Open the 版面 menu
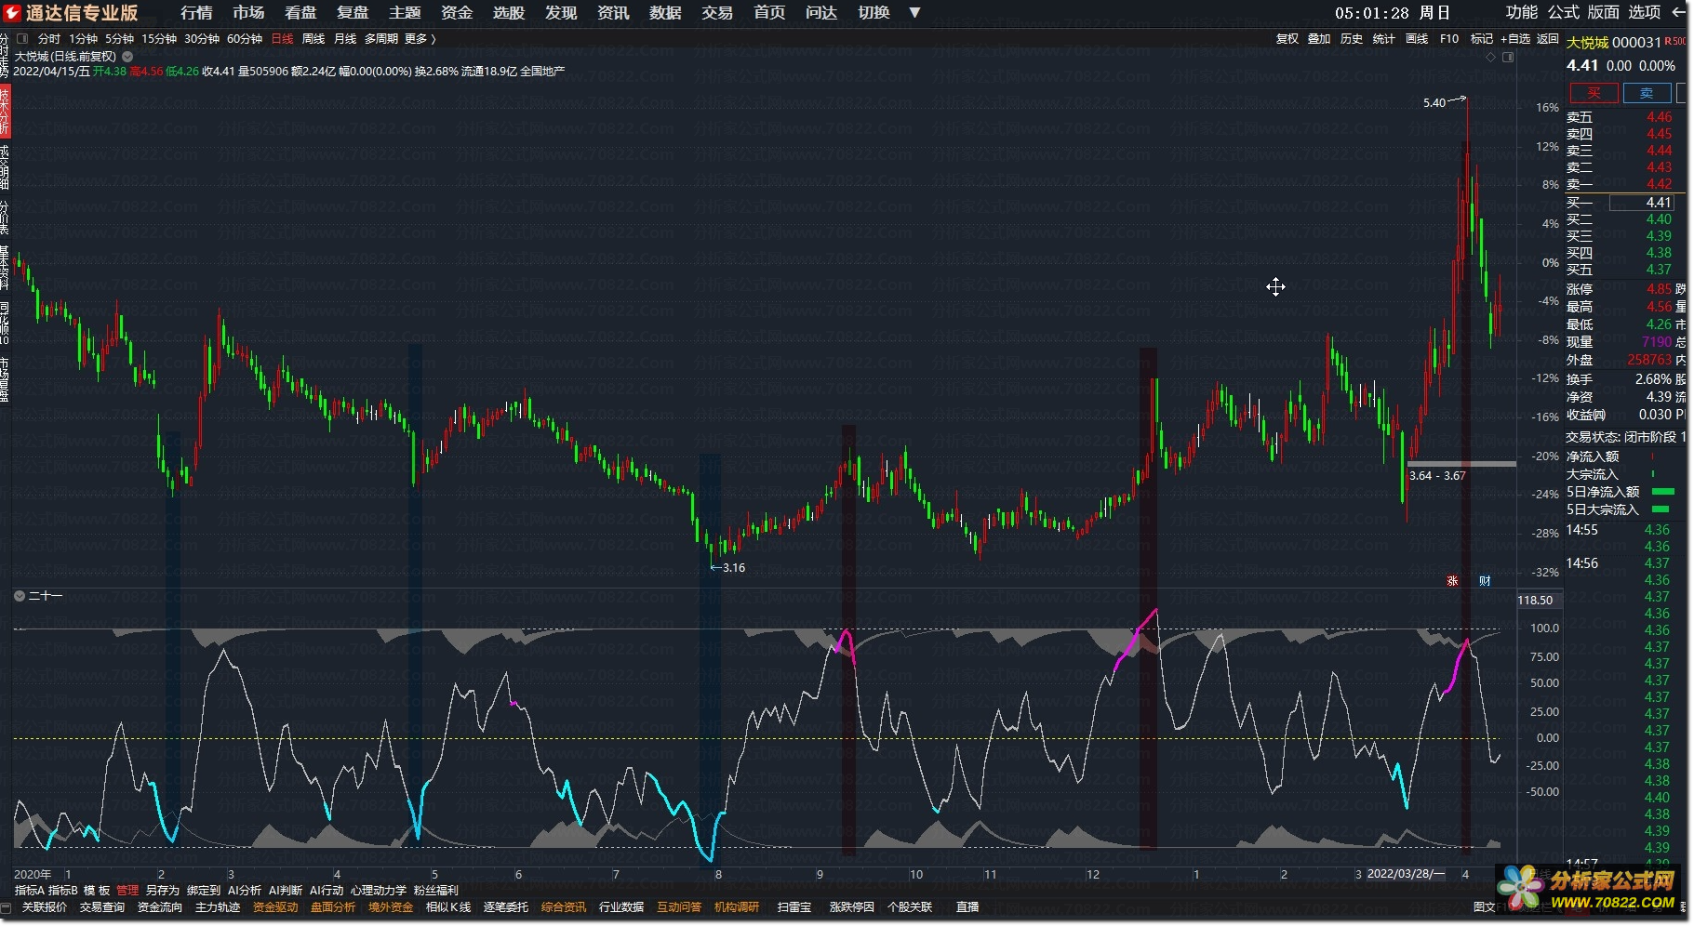 (1604, 12)
